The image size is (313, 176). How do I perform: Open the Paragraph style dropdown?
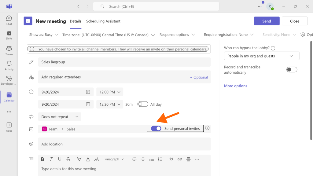pyautogui.click(x=114, y=159)
